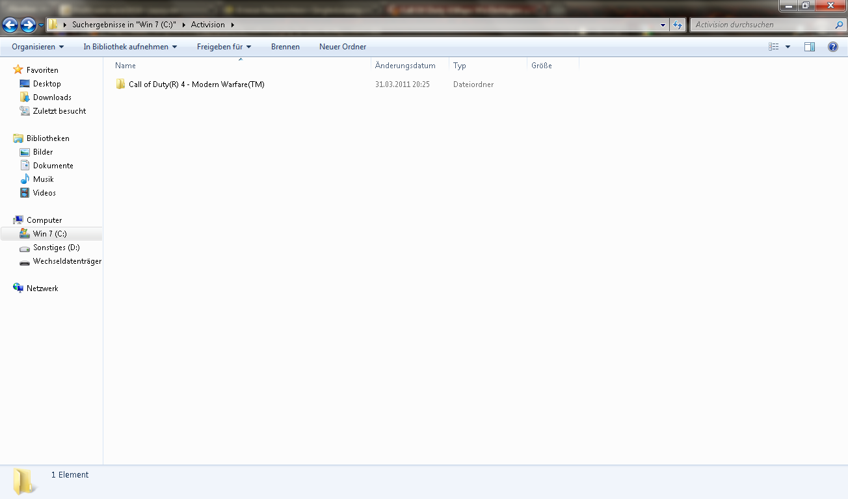Screen dimensions: 848x499
Task: Click the Videos filmstrip icon
Action: [x=25, y=193]
